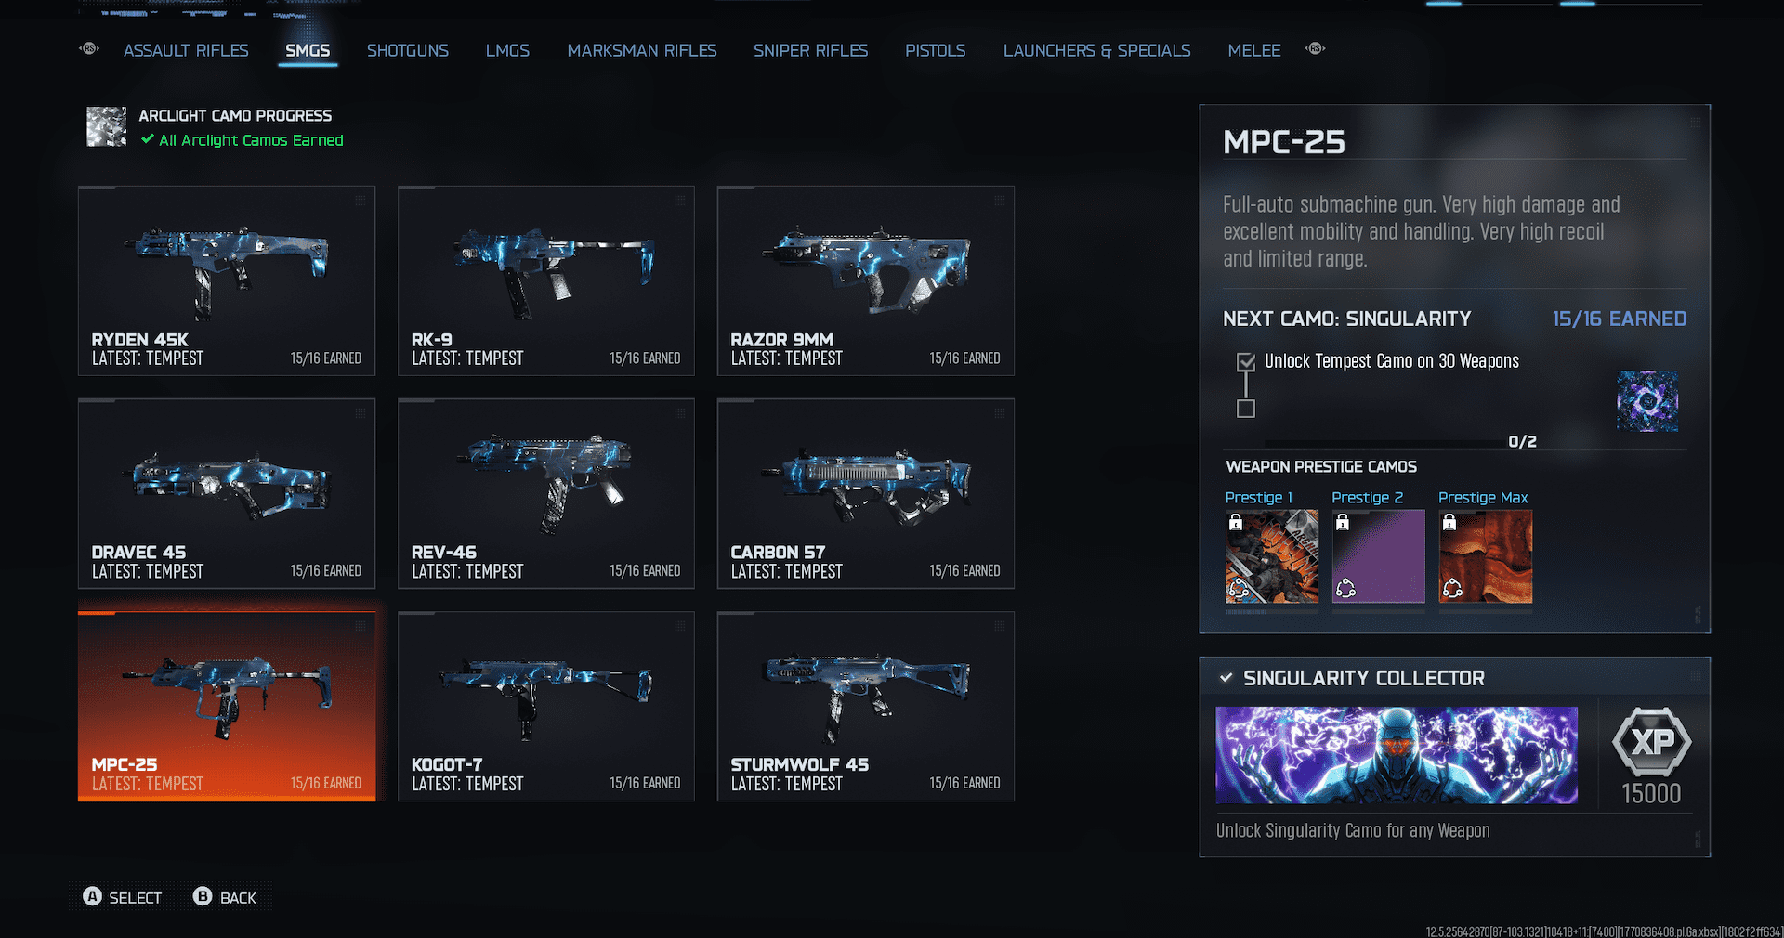Click the checked Unlock Tempest Camo checkbox

(x=1246, y=361)
